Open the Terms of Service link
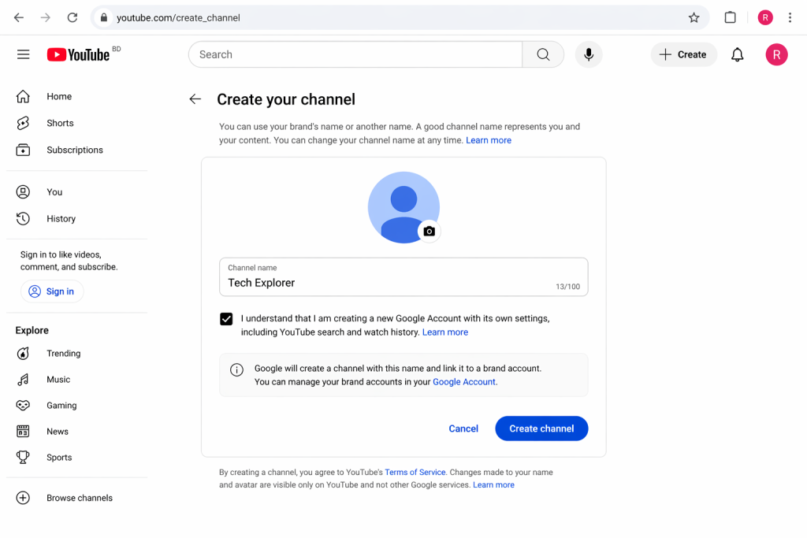807x538 pixels. (x=415, y=472)
